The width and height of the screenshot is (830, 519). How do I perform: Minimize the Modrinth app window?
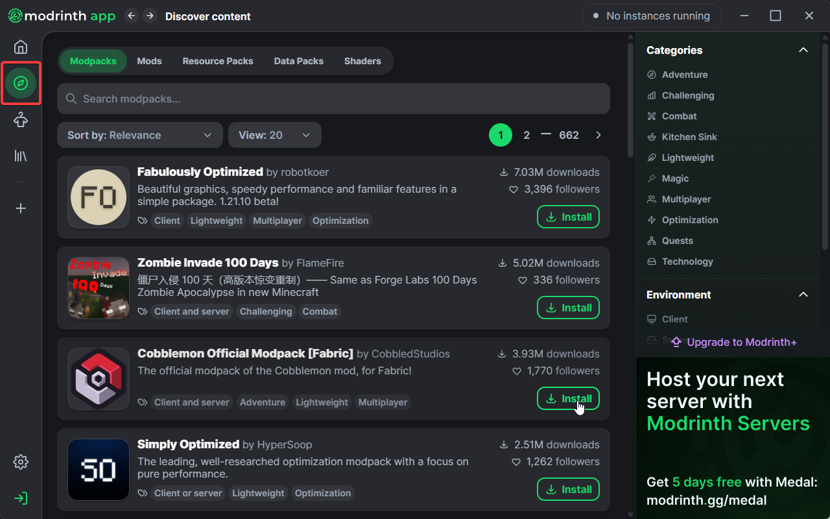[744, 16]
